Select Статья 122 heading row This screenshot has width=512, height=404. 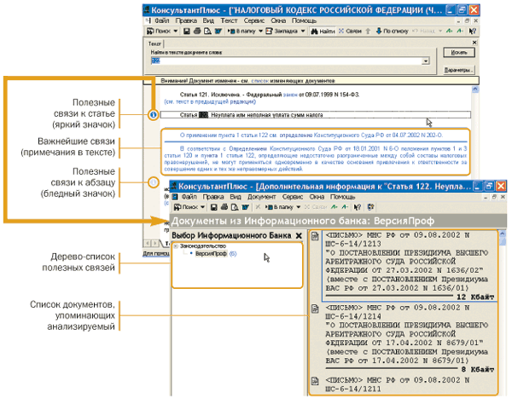(316, 115)
